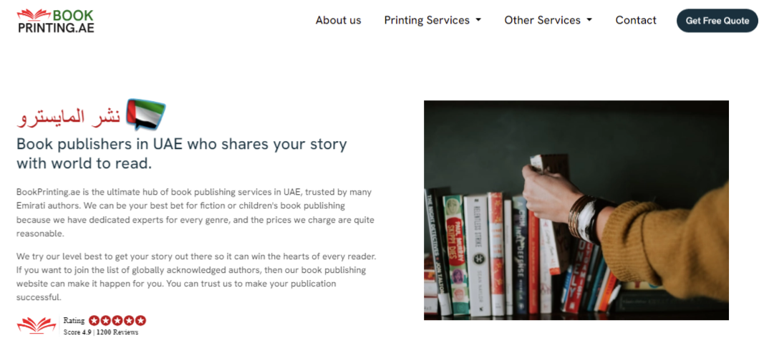769x348 pixels.
Task: Click the paragraph starting "We try our level best"
Action: pyautogui.click(x=195, y=276)
